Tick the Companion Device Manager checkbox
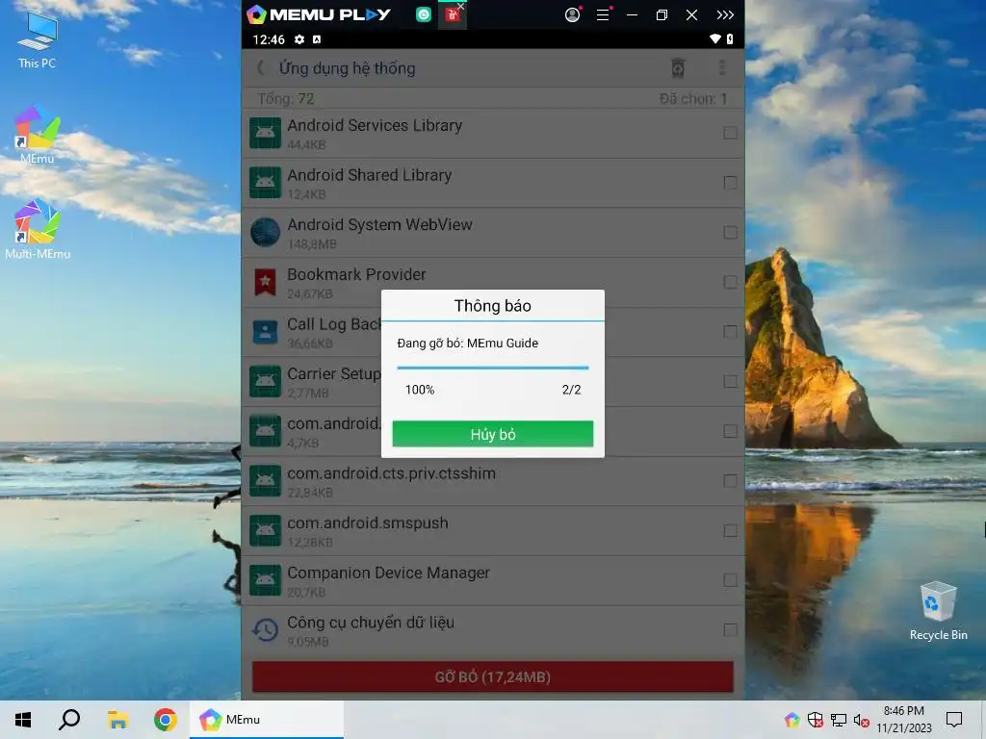 pyautogui.click(x=730, y=580)
